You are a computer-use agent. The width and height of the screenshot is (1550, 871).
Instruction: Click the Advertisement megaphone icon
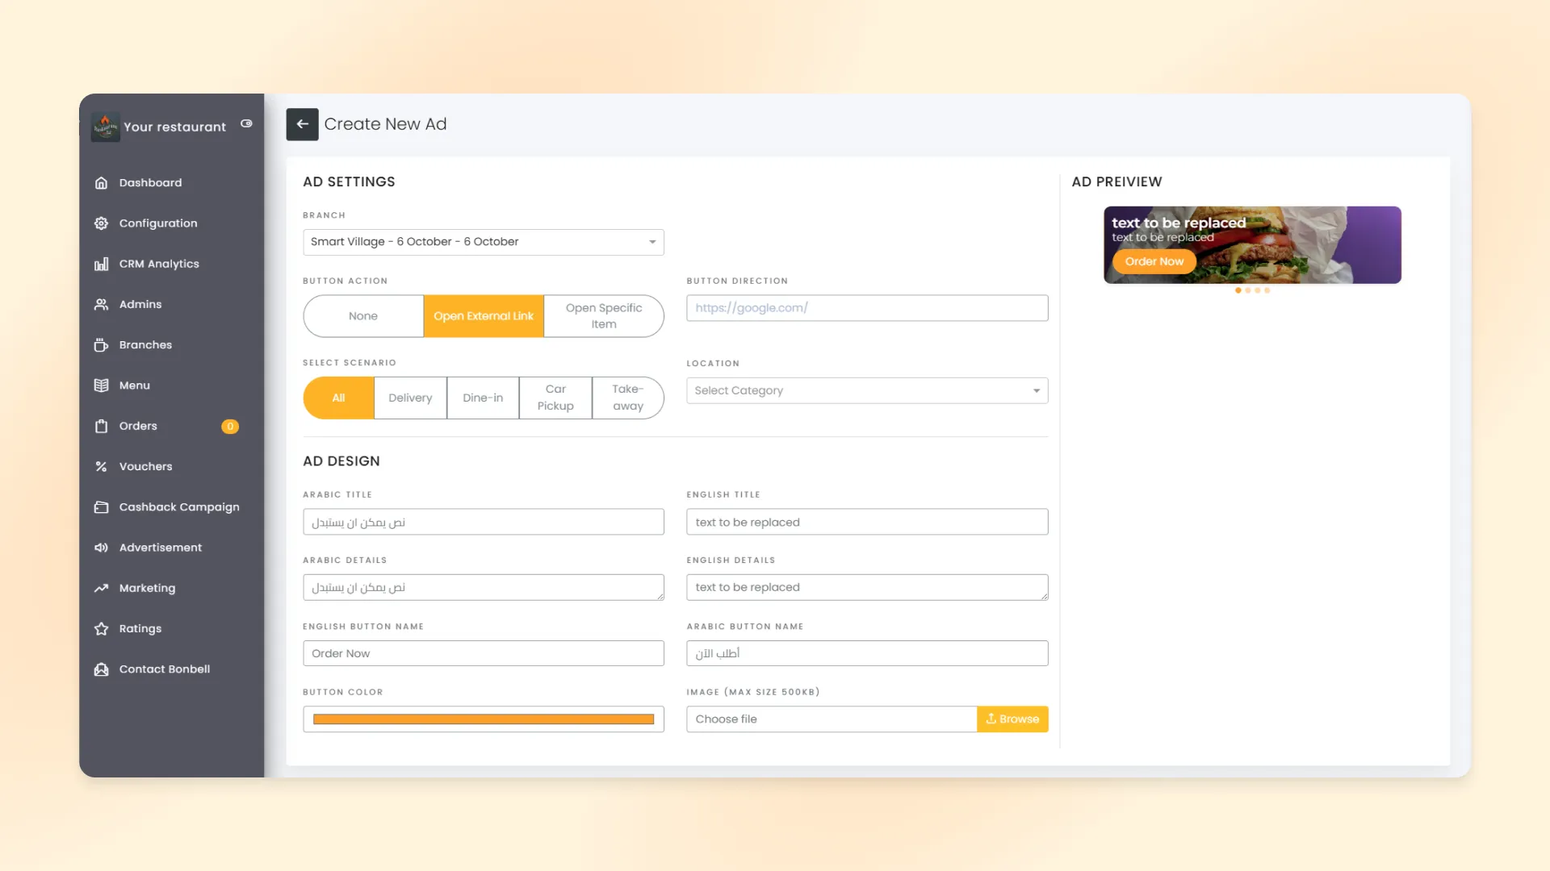coord(101,548)
